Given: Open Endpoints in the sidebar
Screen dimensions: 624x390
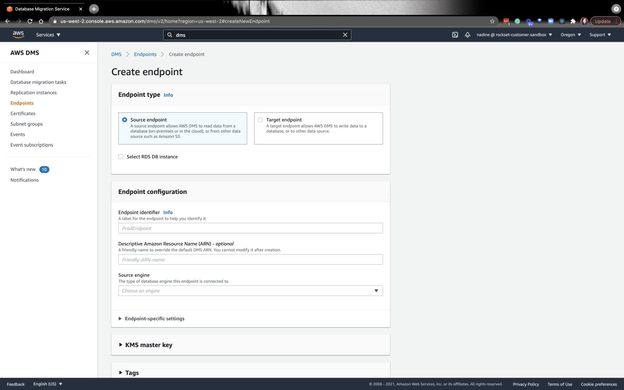Looking at the screenshot, I should pyautogui.click(x=22, y=103).
